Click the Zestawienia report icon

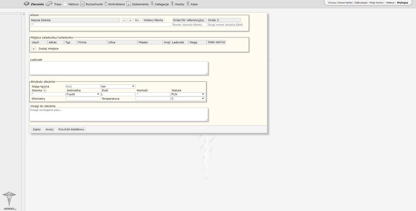(129, 4)
